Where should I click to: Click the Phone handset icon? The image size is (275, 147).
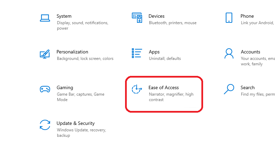click(x=229, y=18)
